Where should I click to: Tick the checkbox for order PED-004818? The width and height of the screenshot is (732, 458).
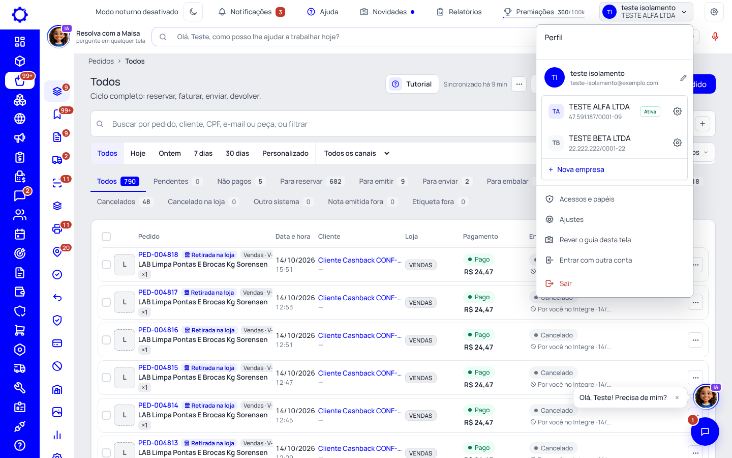pyautogui.click(x=106, y=265)
